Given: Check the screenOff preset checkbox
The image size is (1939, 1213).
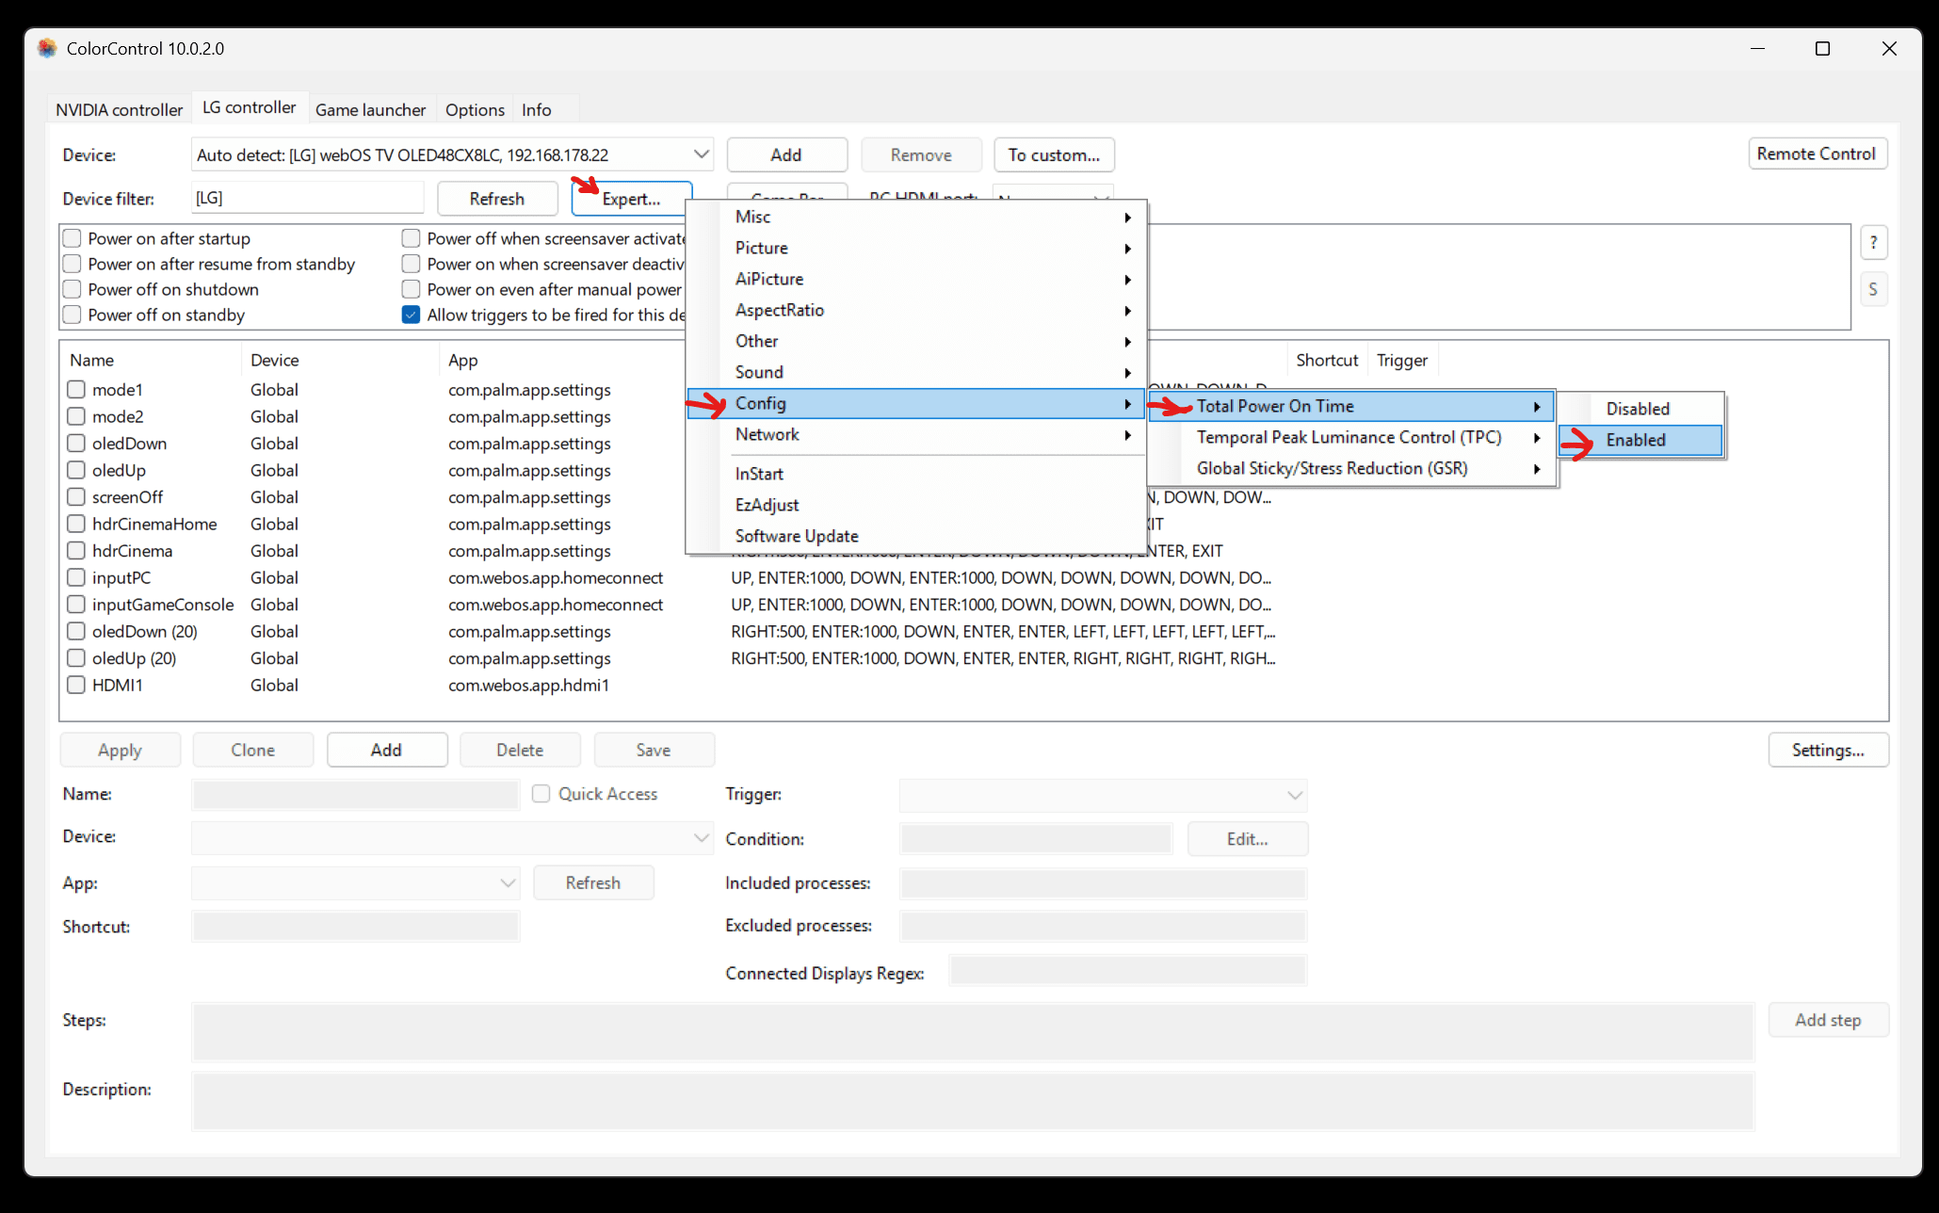Looking at the screenshot, I should (x=76, y=496).
